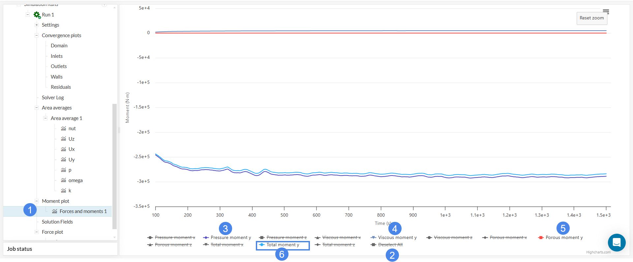Viewport: 633px width, 262px height.
Task: Click the Porous moment y red swatch
Action: (x=541, y=238)
